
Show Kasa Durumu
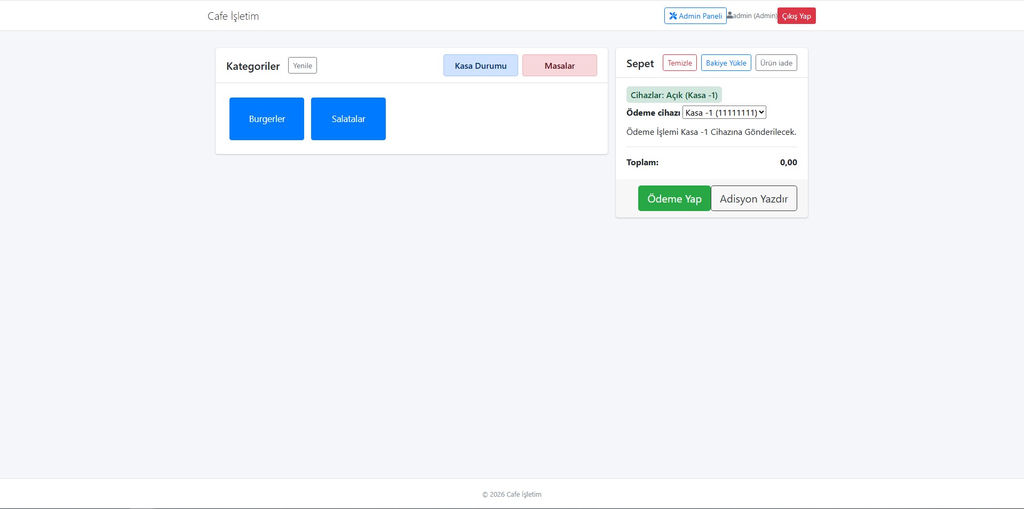481,66
